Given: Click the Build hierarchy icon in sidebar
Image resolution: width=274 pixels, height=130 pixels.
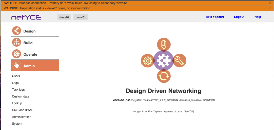Looking at the screenshot, I should 16,43.
